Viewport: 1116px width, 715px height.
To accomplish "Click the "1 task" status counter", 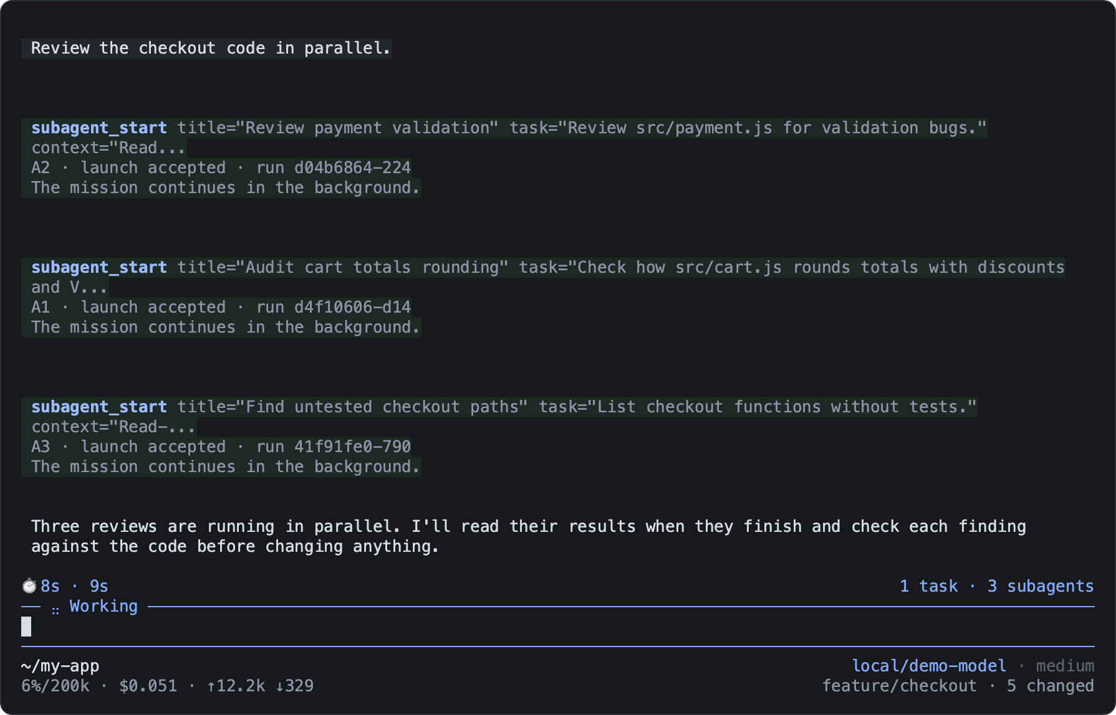I will coord(928,586).
